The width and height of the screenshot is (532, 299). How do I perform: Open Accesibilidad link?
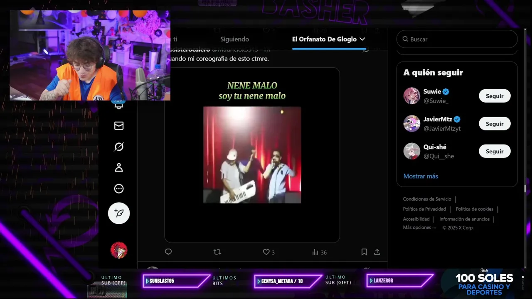tap(416, 219)
